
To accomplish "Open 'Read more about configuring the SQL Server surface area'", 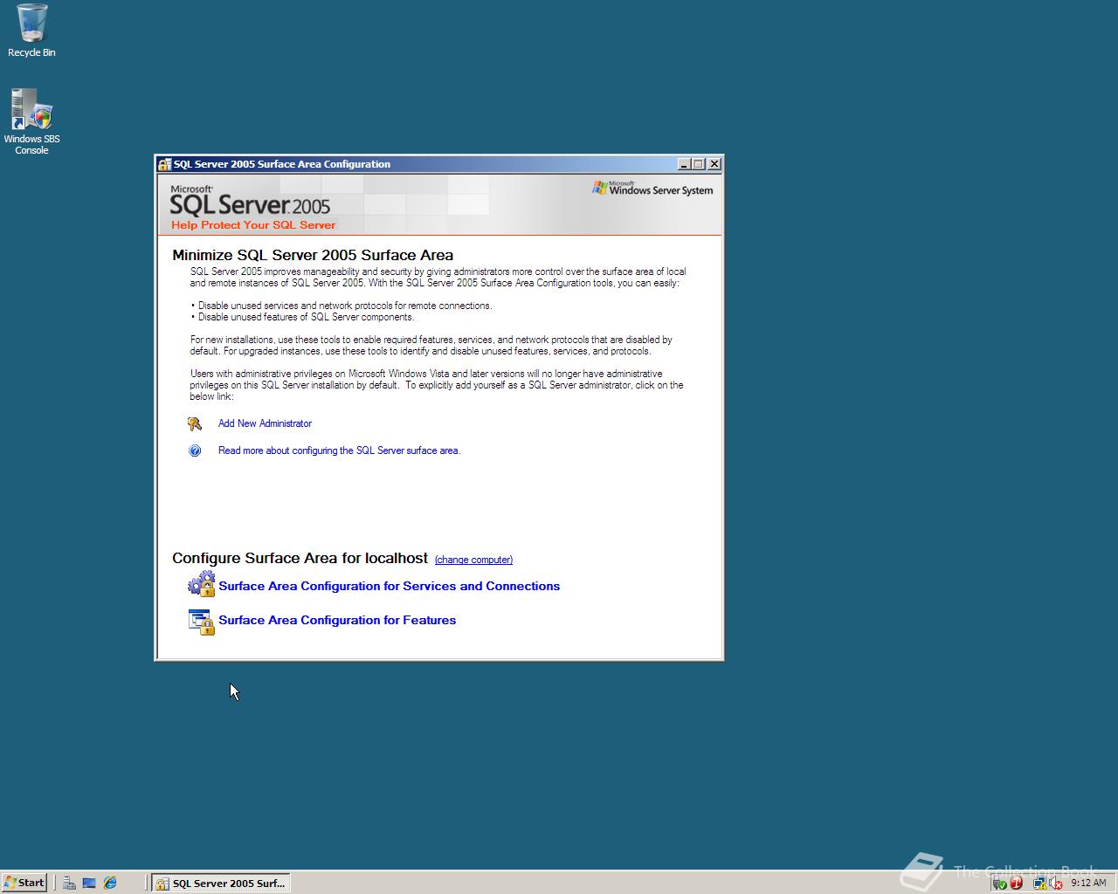I will pos(339,450).
